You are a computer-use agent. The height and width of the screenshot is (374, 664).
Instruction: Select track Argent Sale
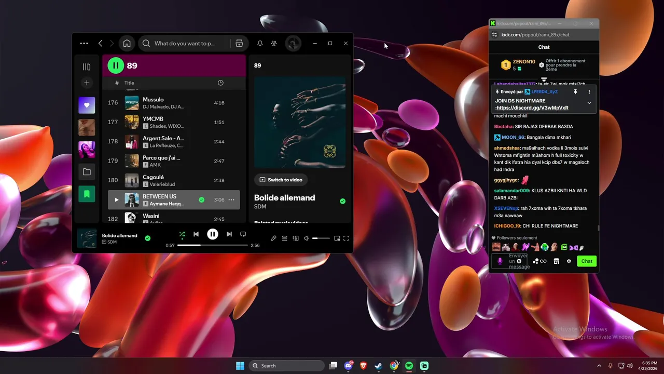174,141
